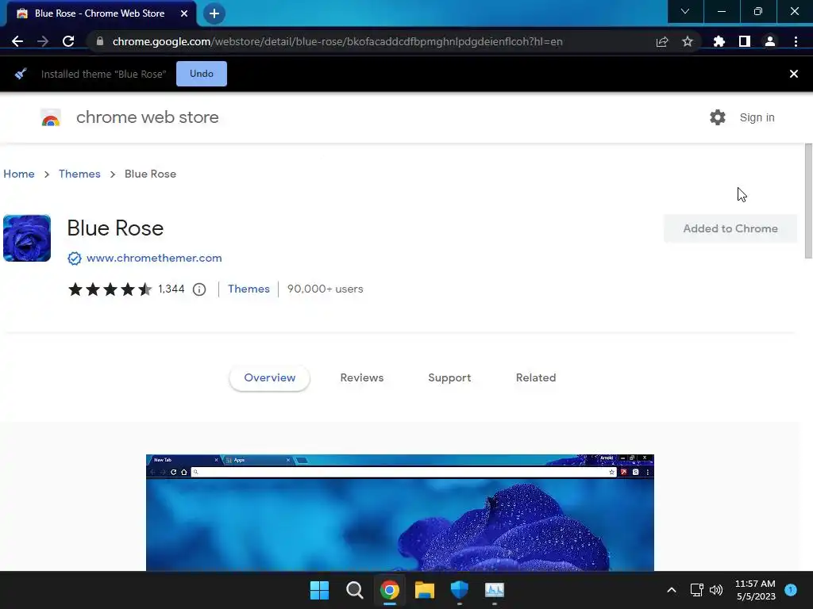
Task: Close the Blue Rose tab
Action: point(184,13)
